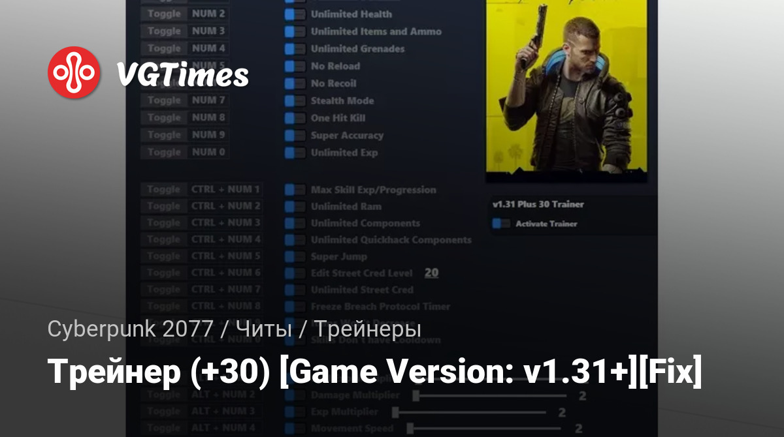Viewport: 784px width, 437px height.
Task: Click the Exp Multiplier slider handle
Action: [x=395, y=412]
